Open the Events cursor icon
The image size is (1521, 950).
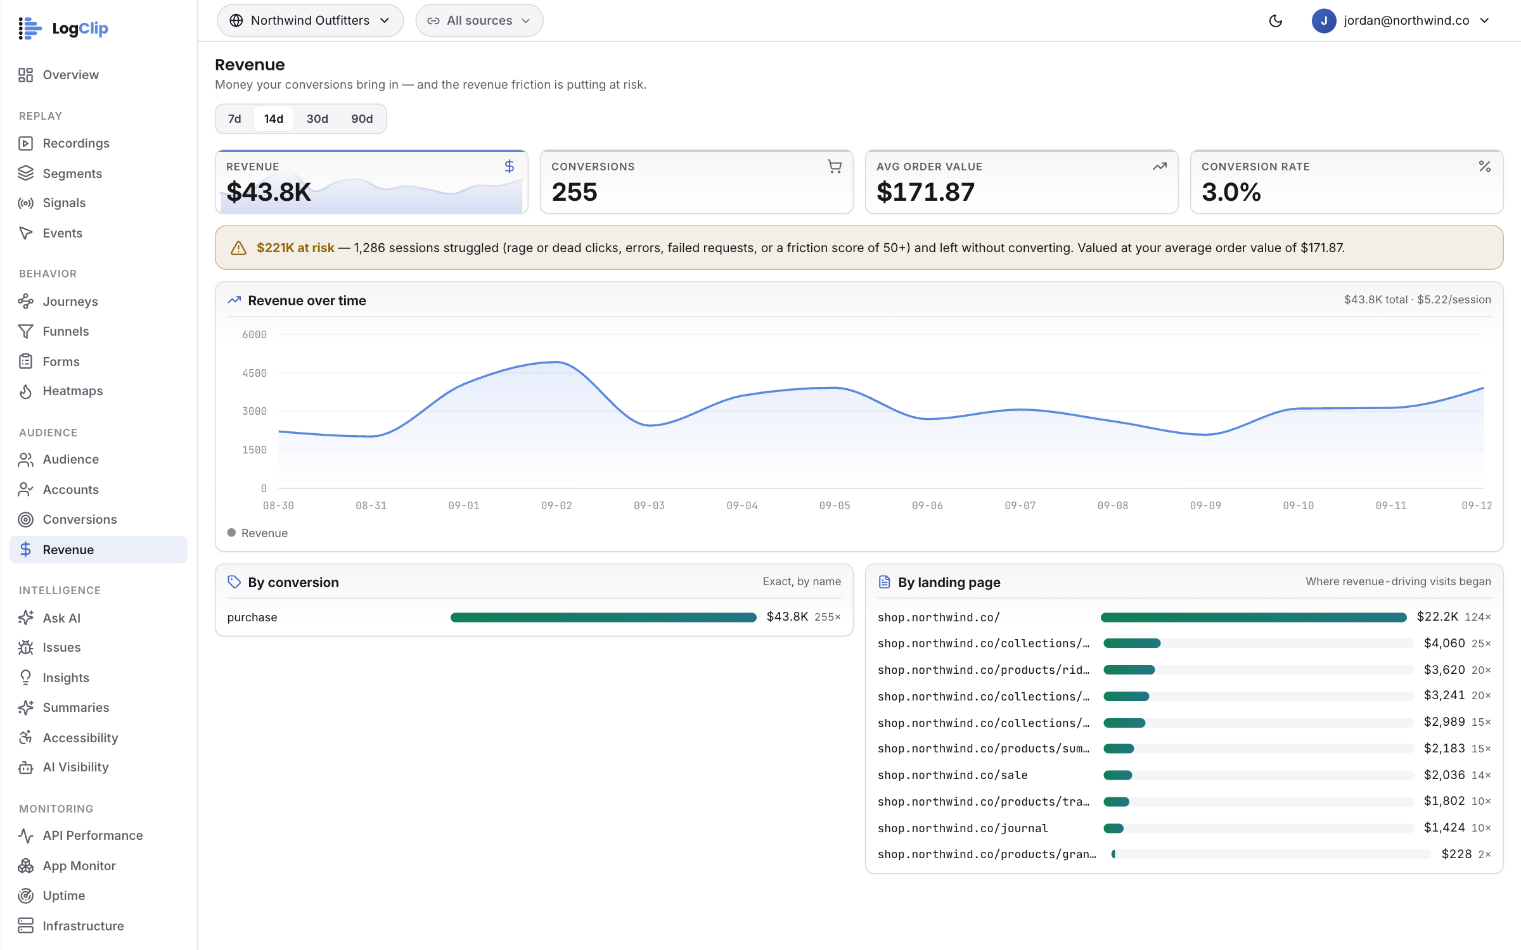coord(25,233)
